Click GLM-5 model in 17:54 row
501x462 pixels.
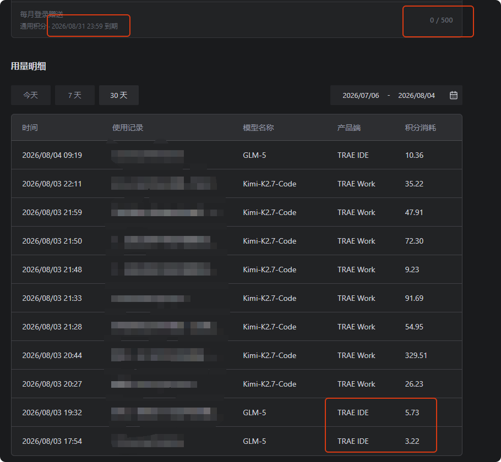[254, 441]
